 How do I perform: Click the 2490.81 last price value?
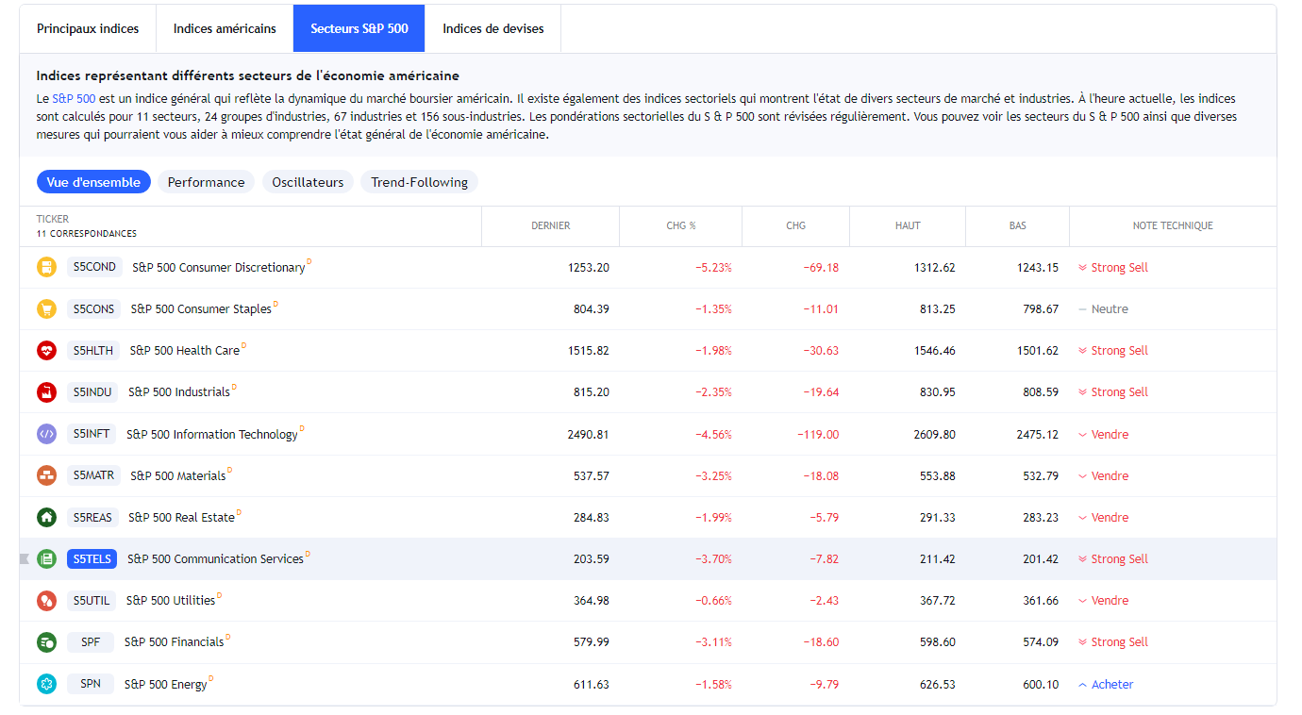(589, 435)
